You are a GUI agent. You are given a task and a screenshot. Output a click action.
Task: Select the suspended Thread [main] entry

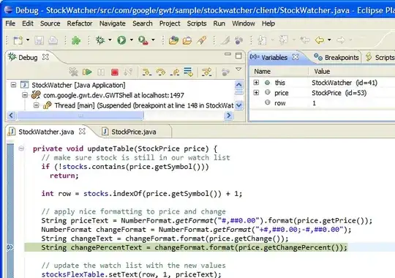[144, 105]
